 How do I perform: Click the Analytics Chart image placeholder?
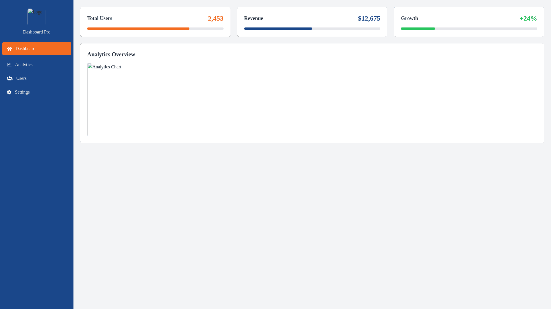(x=312, y=100)
